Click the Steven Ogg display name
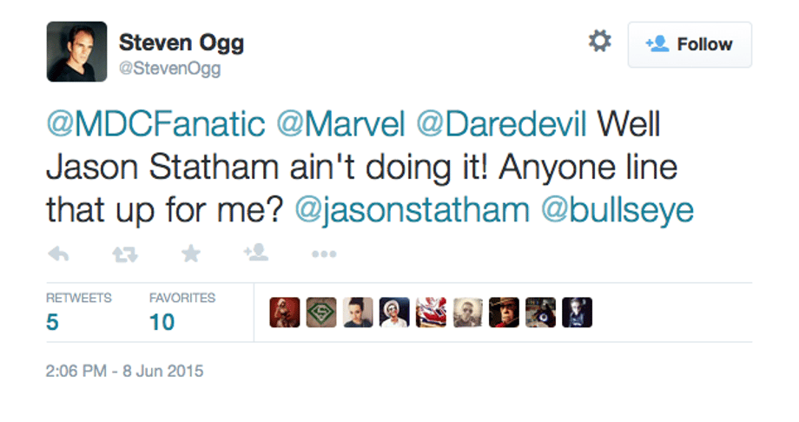The image size is (799, 422). click(x=181, y=42)
